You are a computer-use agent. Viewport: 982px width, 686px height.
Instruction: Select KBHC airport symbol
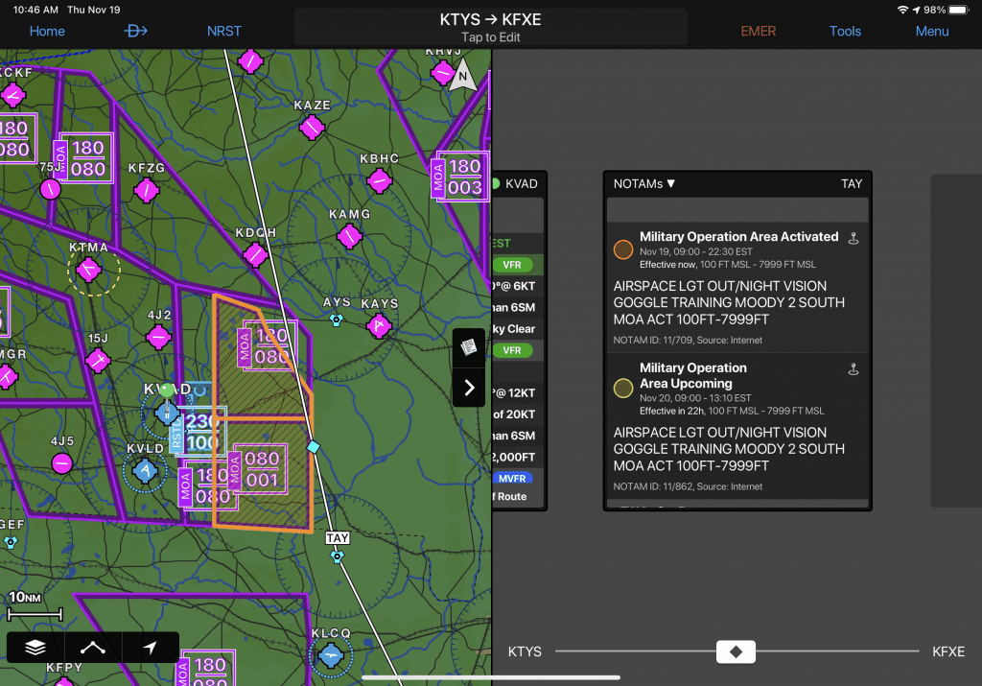coord(379,181)
